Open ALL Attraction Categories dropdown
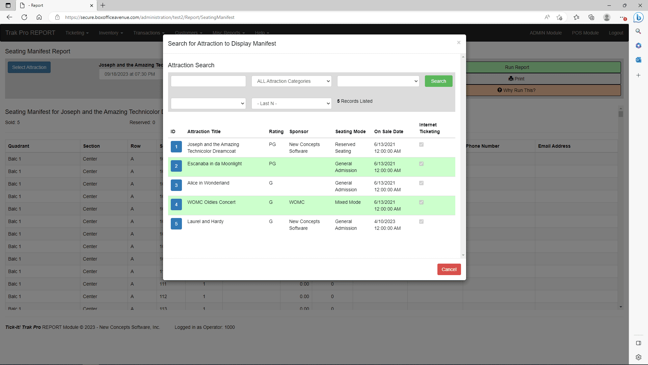The image size is (648, 365). point(292,81)
